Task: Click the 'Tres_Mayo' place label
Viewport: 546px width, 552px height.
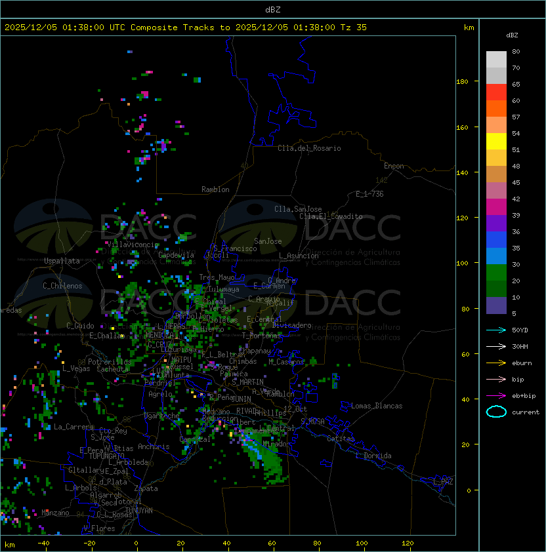Action: pyautogui.click(x=217, y=277)
